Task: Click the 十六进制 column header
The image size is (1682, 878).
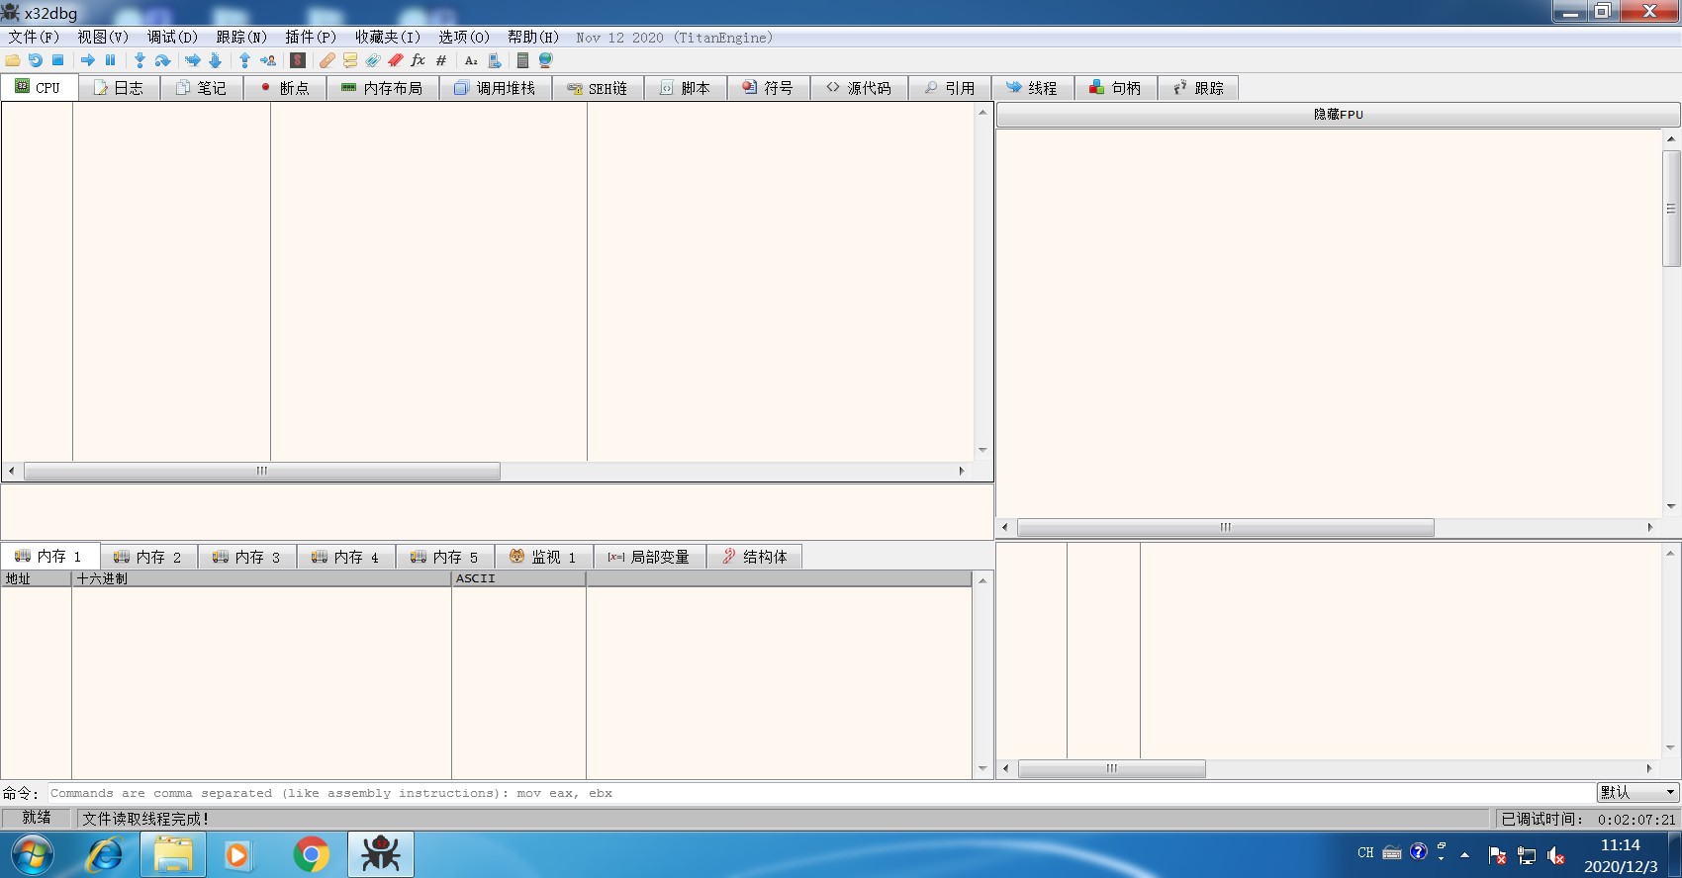Action: tap(261, 578)
